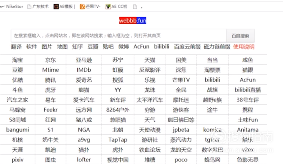Image resolution: width=283 pixels, height=164 pixels.
Task: Open the 天气 link
Action: pyautogui.click(x=150, y=120)
